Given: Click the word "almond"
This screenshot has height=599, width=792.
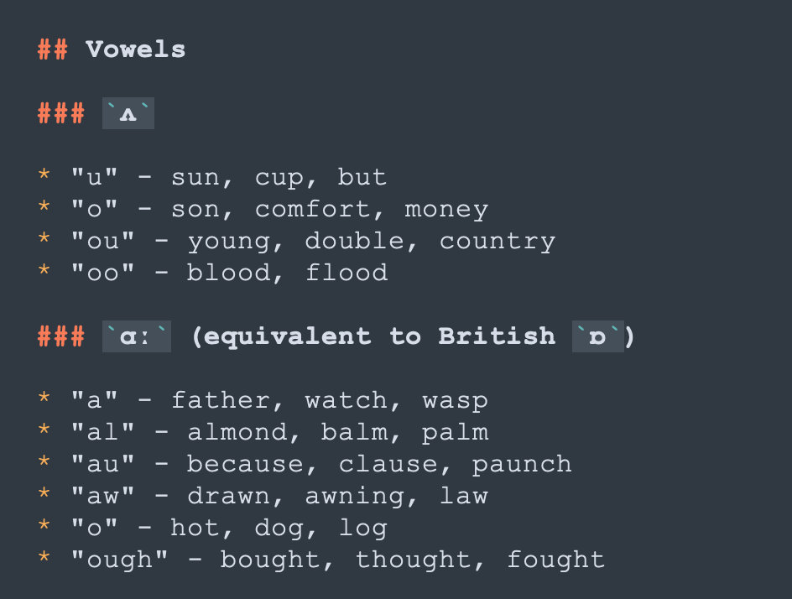Looking at the screenshot, I should point(237,433).
